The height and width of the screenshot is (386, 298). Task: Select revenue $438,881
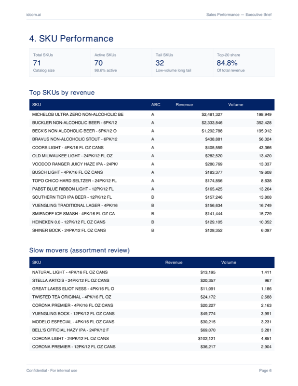[x=214, y=139]
